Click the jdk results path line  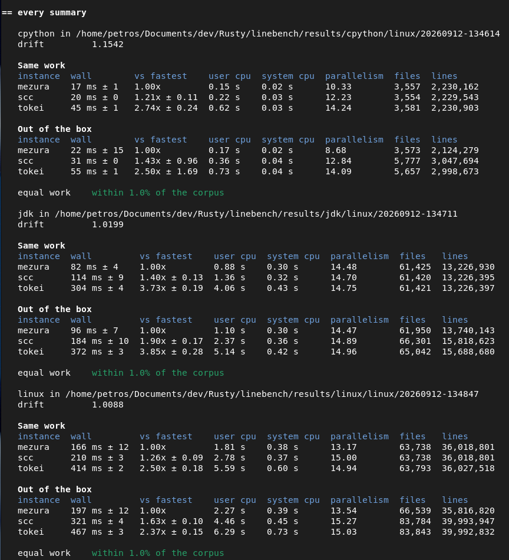(237, 214)
